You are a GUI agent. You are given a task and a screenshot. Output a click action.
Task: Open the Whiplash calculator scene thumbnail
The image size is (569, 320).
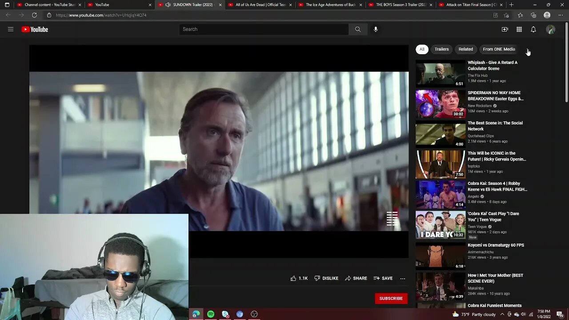[440, 74]
